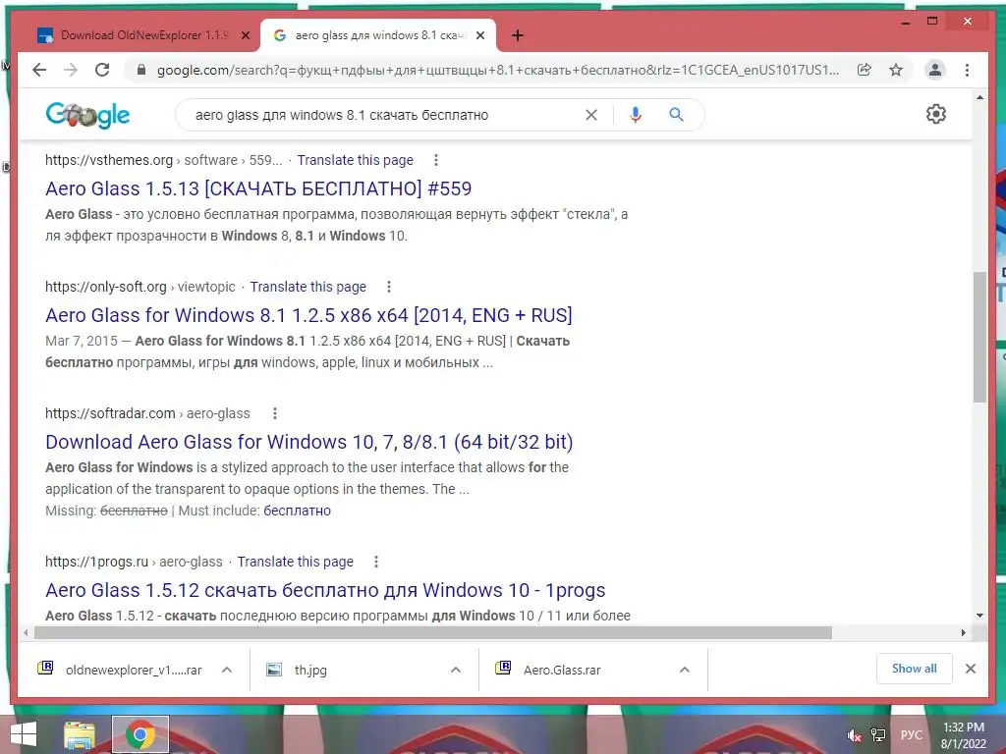The height and width of the screenshot is (754, 1006).
Task: Open the Chrome profile avatar menu
Action: [x=935, y=70]
